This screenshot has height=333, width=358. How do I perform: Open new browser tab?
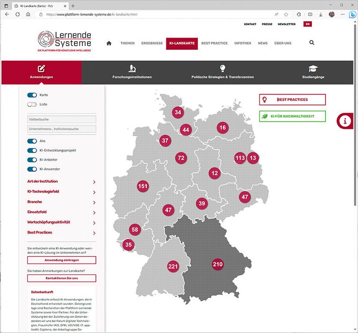(73, 6)
